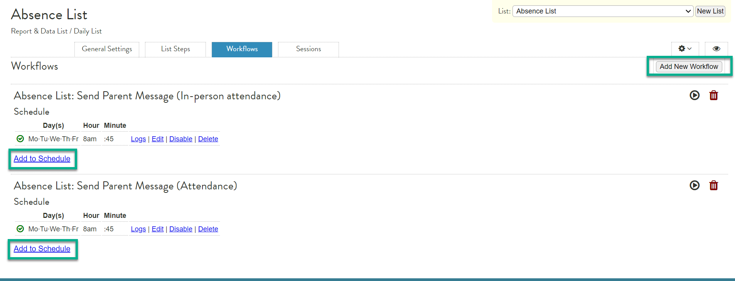
Task: Open the gear settings dropdown
Action: (x=684, y=49)
